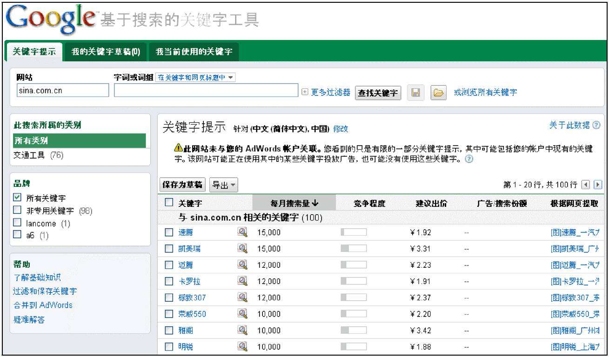Click suggested bid ¥3.42
Image resolution: width=609 pixels, height=357 pixels.
[x=420, y=331]
